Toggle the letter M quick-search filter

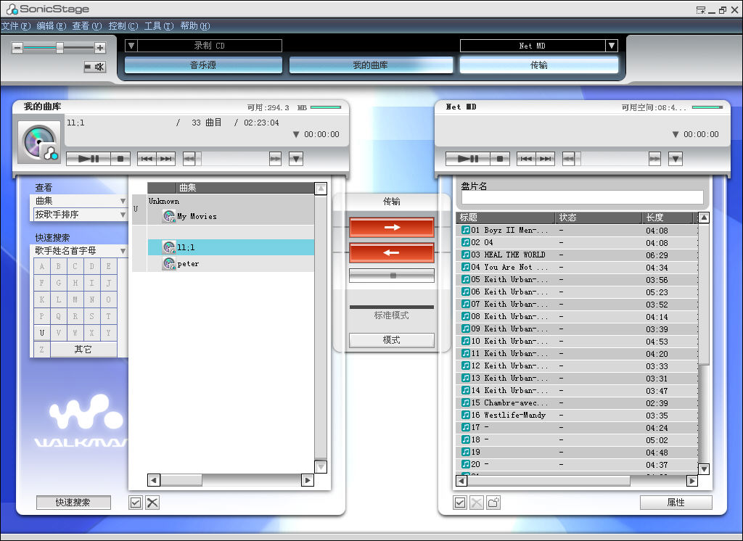(75, 300)
